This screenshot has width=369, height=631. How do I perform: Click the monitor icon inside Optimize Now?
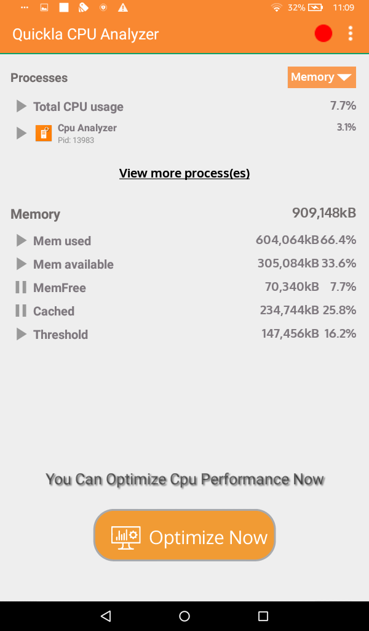click(x=125, y=535)
